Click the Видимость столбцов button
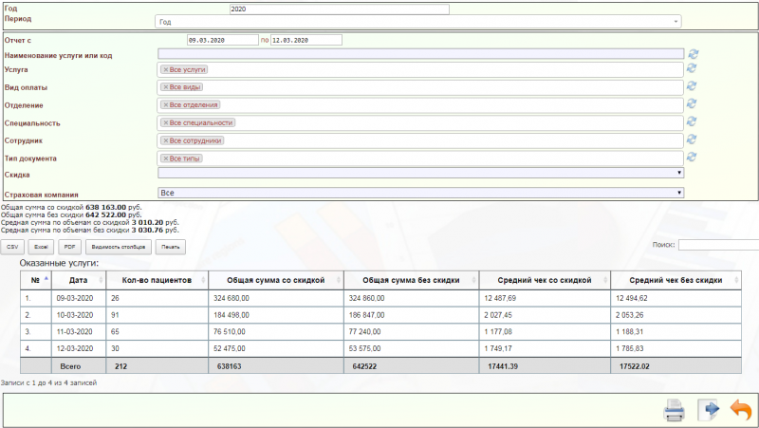The height and width of the screenshot is (428, 759). (x=118, y=247)
